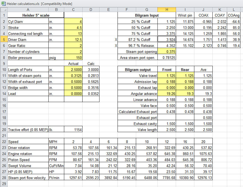Viewport: 243px width, 187px height.
Task: Click the active cell showing 3.924
Action: click(x=167, y=40)
